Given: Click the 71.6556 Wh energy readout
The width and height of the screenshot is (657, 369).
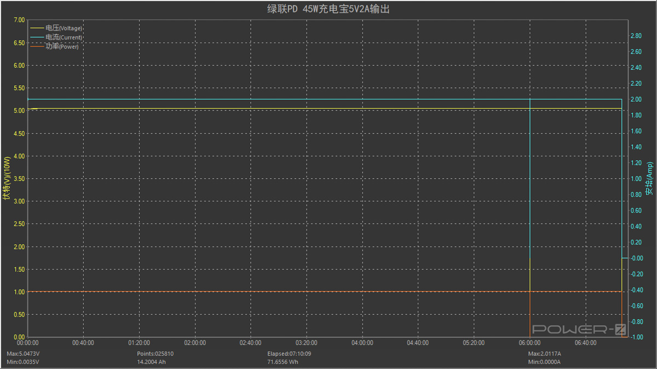Looking at the screenshot, I should click(x=283, y=362).
